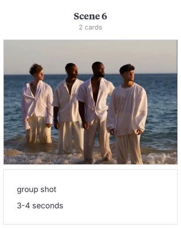Click the curly-haired man at photo's left

[x=37, y=104]
